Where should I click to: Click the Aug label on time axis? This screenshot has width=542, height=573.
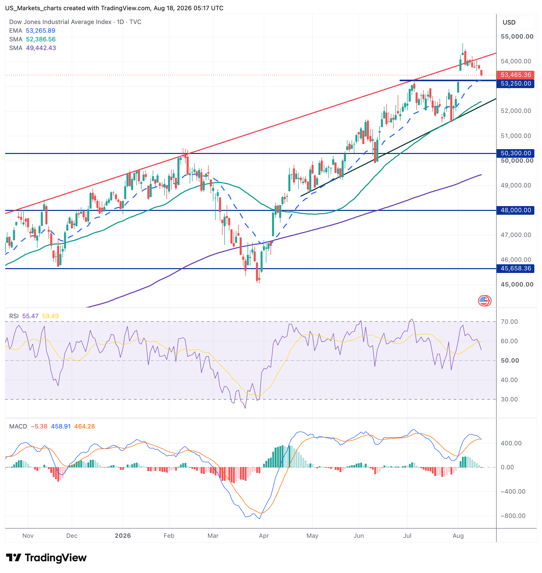[458, 536]
